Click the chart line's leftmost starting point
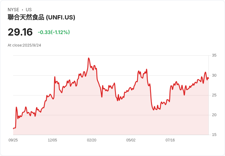Viewport: 225px width, 156px height. (x=13, y=129)
